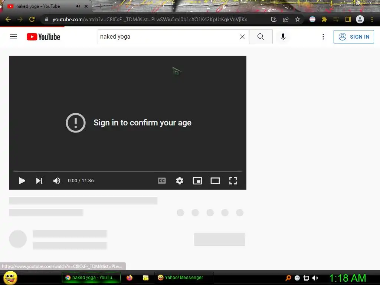Open the smiley Start menu button
380x285 pixels.
[x=10, y=278]
